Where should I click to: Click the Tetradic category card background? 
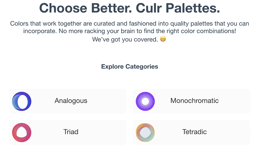tap(191, 133)
